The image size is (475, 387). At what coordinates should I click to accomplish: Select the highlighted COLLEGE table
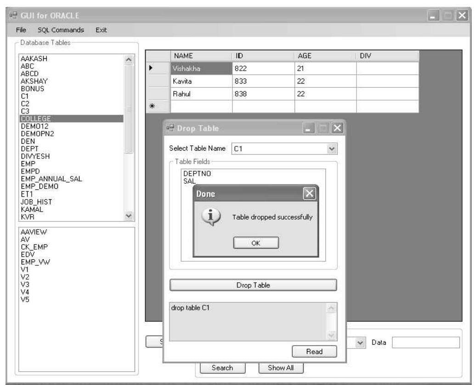(72, 119)
